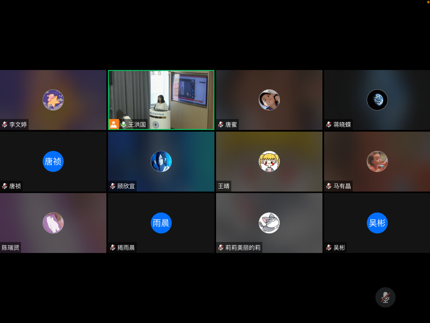Click the orange host icon beside 王洪国
Viewport: 430px width, 323px height.
pyautogui.click(x=114, y=124)
